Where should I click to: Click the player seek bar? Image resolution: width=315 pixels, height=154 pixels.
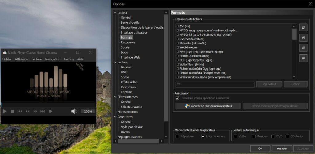click(x=48, y=104)
